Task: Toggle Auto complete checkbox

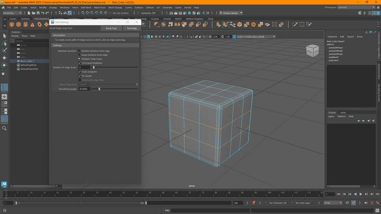Action: pyautogui.click(x=79, y=72)
